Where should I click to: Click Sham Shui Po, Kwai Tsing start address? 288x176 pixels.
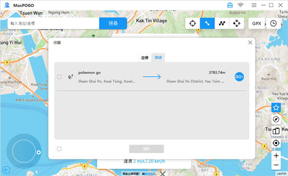pos(106,81)
